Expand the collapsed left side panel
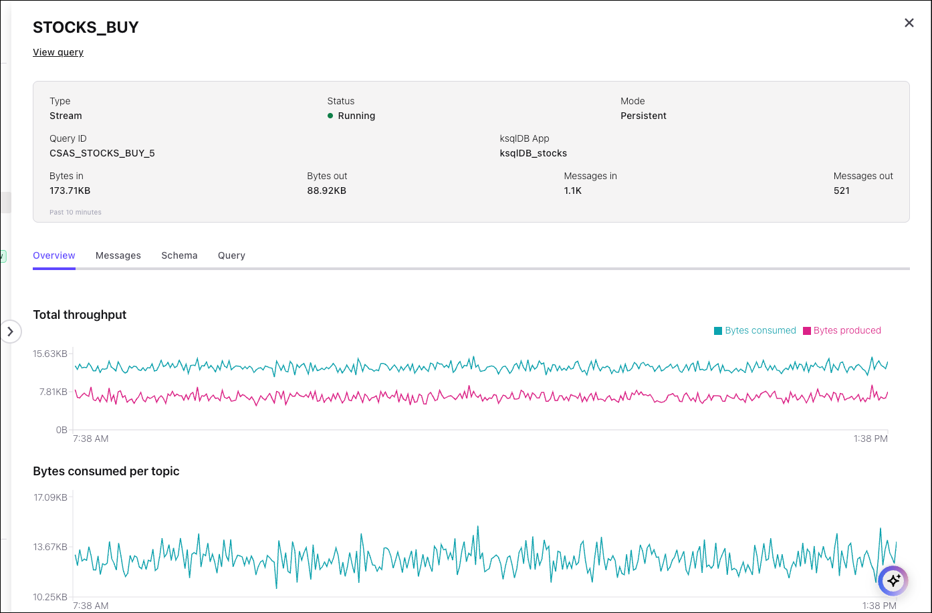This screenshot has width=932, height=613. (10, 332)
